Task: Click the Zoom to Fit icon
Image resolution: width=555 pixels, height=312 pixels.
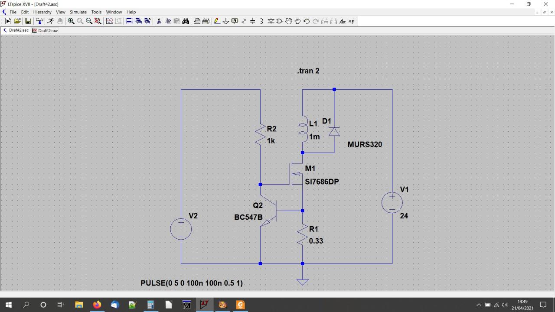Action: click(x=98, y=21)
